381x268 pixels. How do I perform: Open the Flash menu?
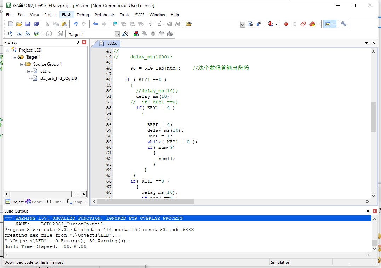point(67,15)
